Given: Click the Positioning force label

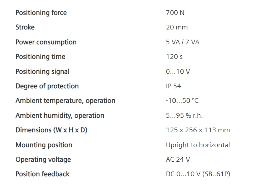Looking at the screenshot, I should coord(41,13).
